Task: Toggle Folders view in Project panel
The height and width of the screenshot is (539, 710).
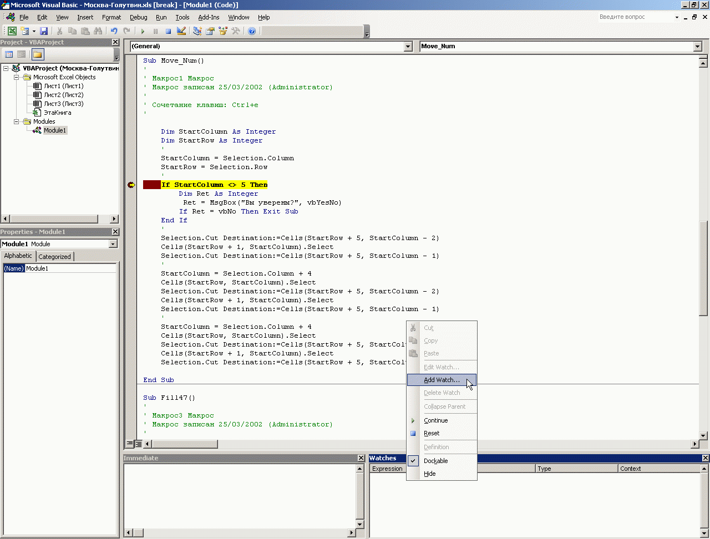Action: [x=37, y=54]
